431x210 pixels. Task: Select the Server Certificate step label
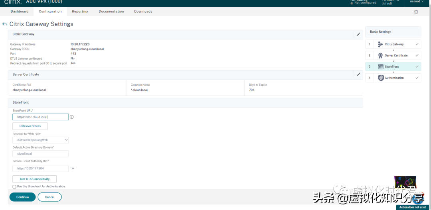point(396,55)
